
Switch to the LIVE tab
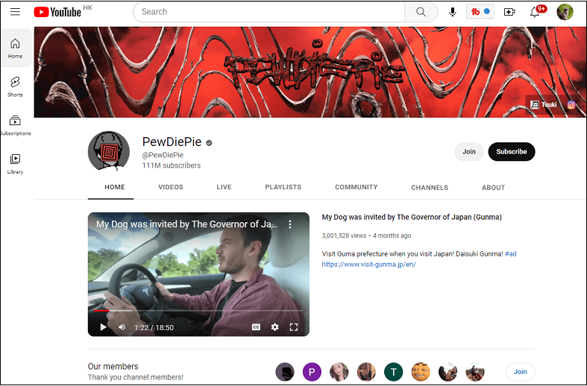click(224, 187)
